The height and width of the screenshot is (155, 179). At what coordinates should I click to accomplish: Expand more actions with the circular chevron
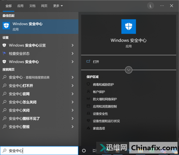click(129, 70)
